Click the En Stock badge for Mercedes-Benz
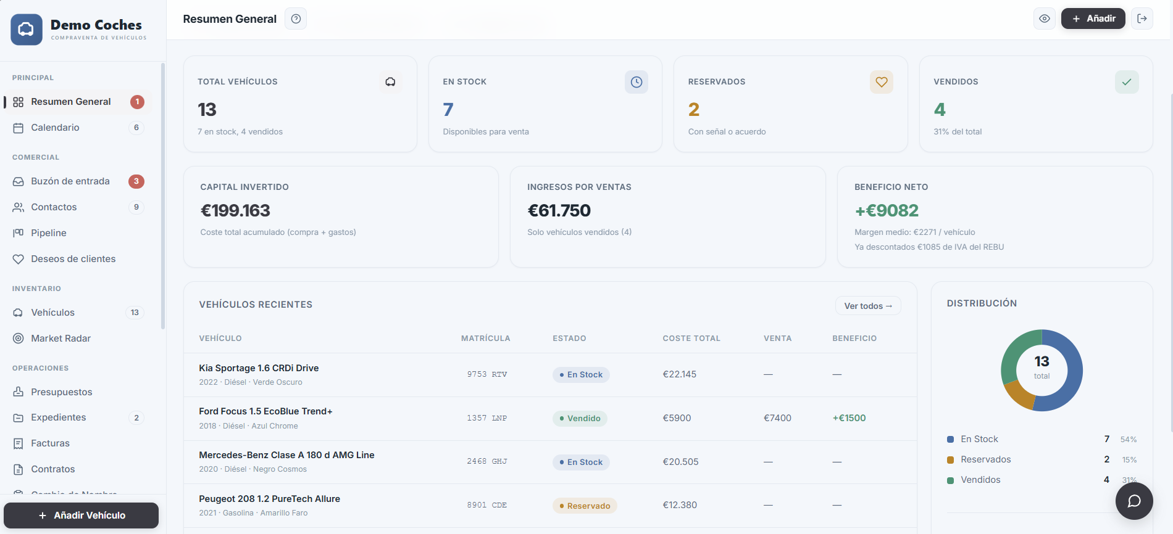 (581, 462)
